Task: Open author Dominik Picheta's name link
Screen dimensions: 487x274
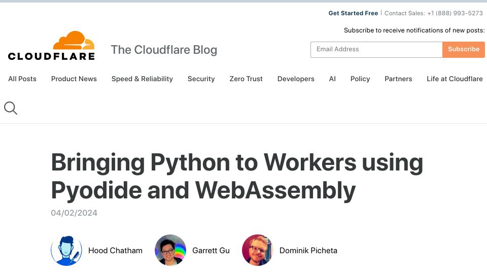Action: click(308, 250)
